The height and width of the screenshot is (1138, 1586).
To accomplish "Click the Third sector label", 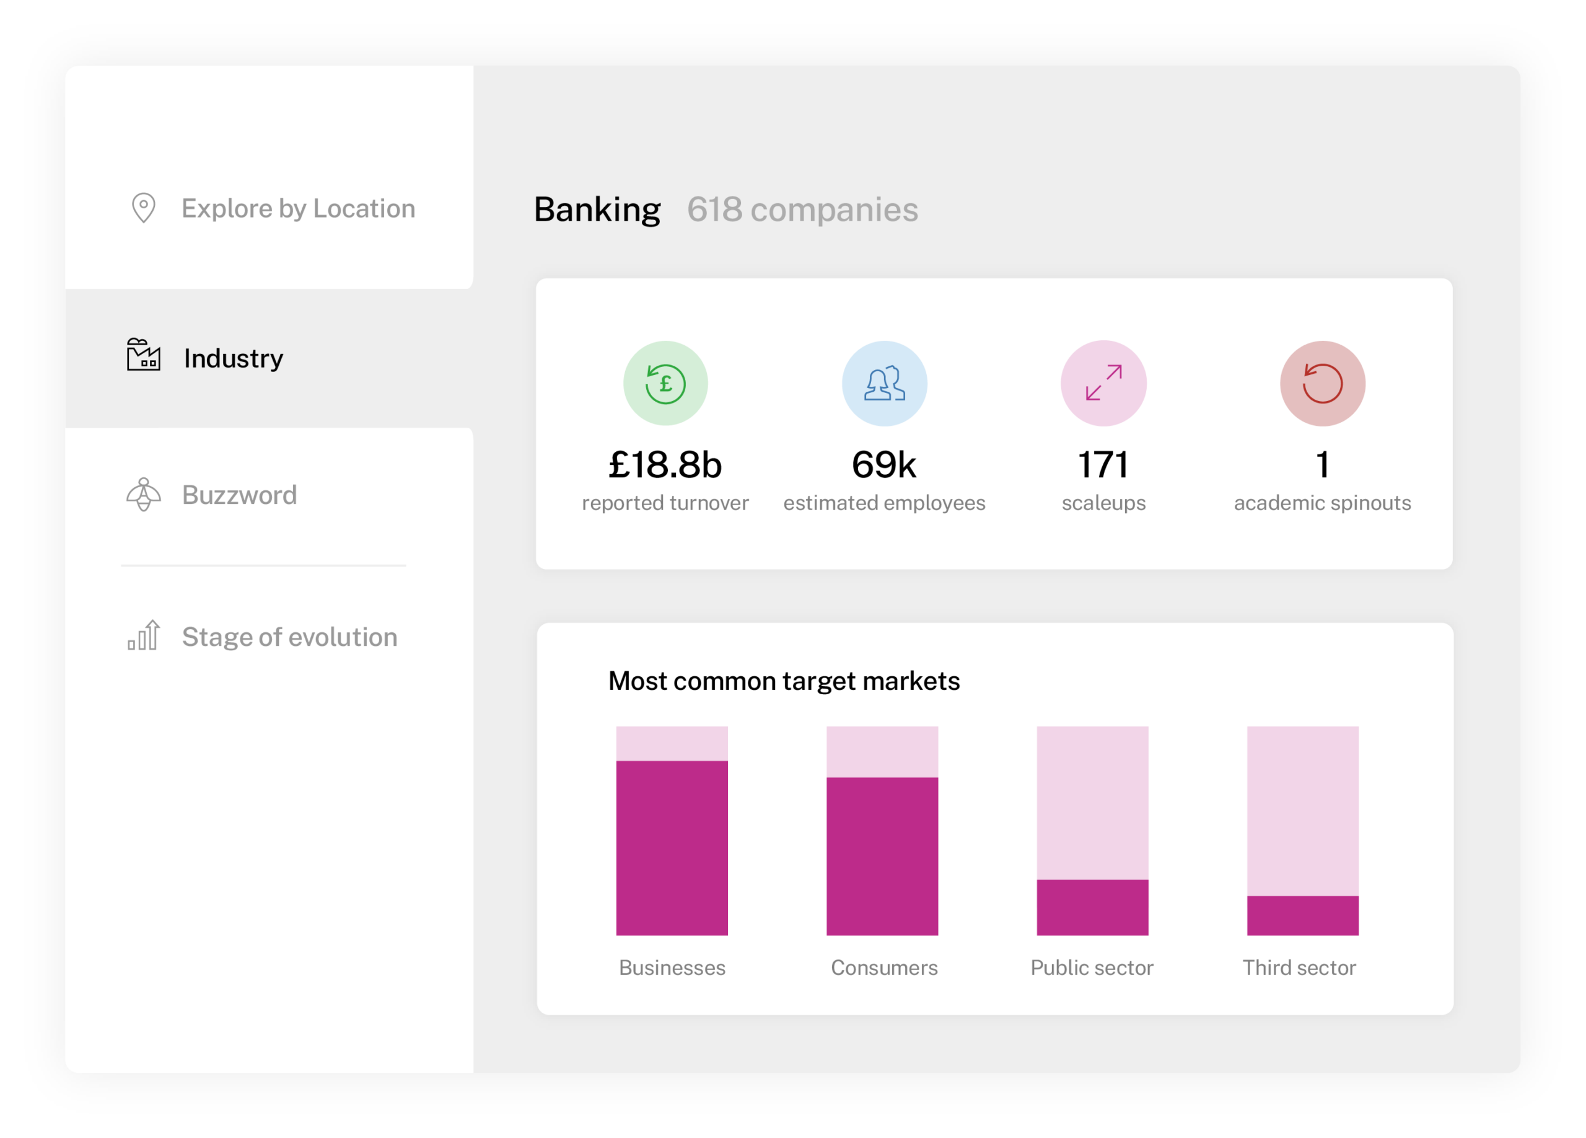I will tap(1299, 968).
